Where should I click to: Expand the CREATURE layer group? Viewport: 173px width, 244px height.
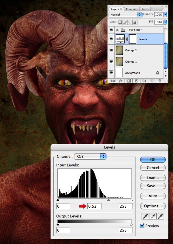tap(118, 30)
